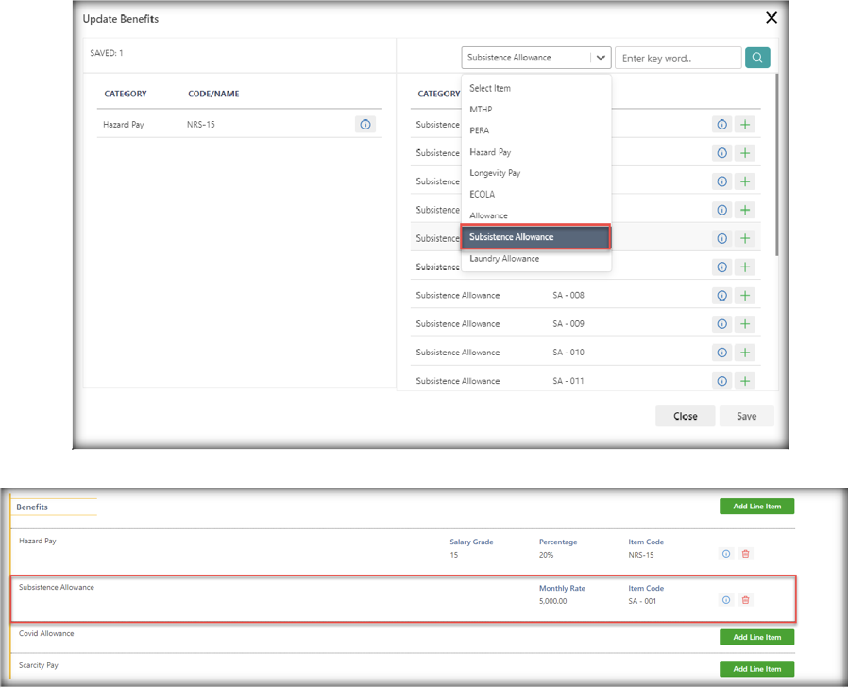Add Line Item for Covid Allowance

[756, 637]
